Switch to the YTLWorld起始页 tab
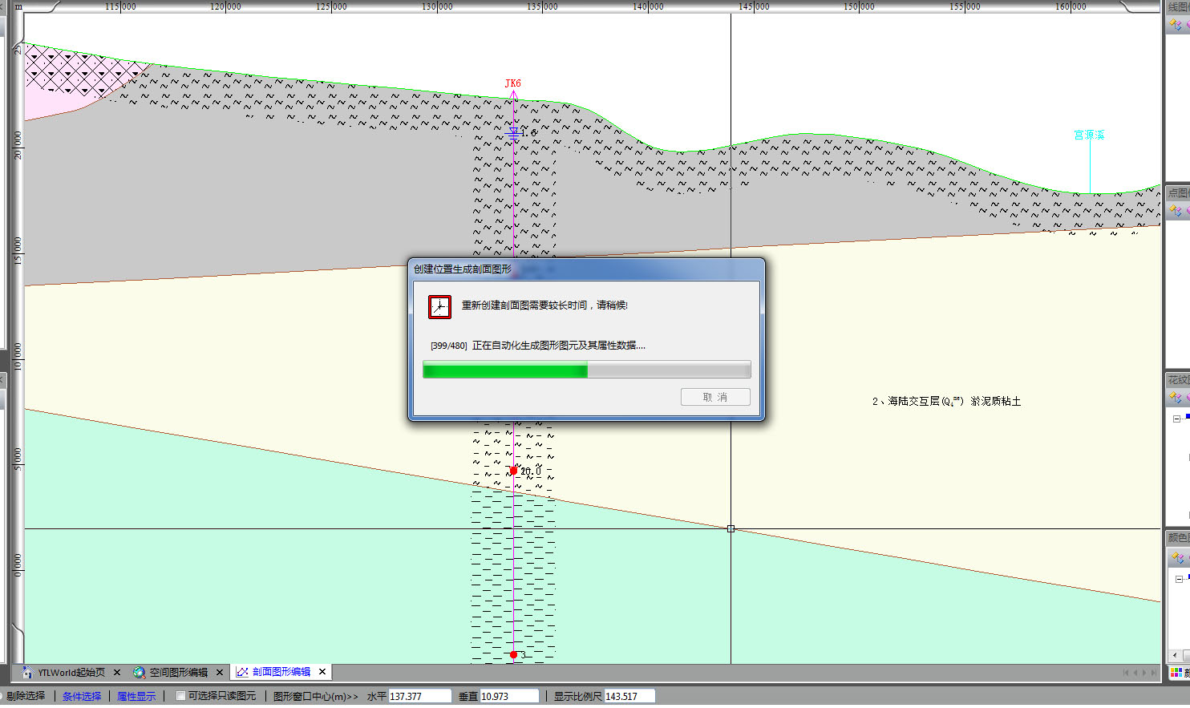Screen dimensions: 1190x708 tap(71, 672)
